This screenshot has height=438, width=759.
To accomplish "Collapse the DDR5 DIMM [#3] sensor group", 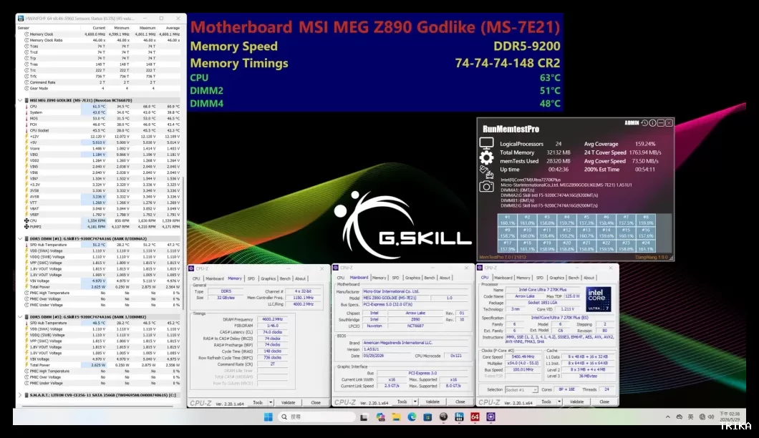I will tap(20, 317).
